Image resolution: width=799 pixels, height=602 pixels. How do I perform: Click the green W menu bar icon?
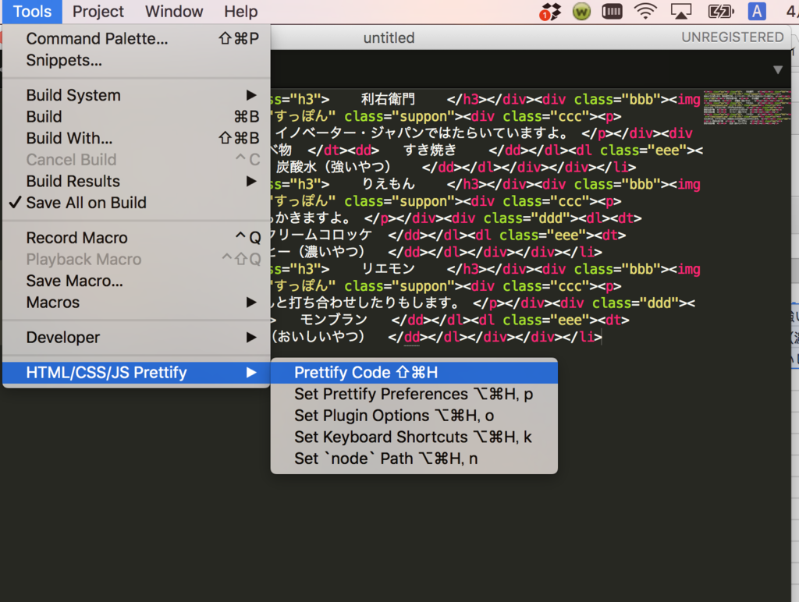click(x=581, y=12)
